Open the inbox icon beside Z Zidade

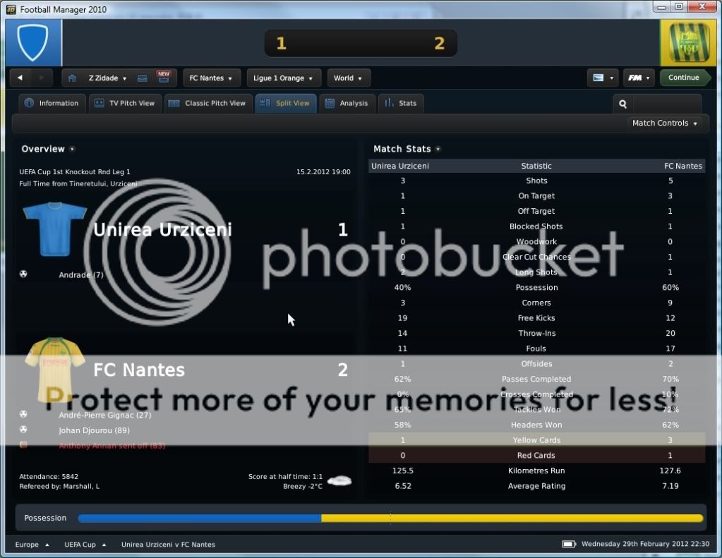[x=142, y=78]
